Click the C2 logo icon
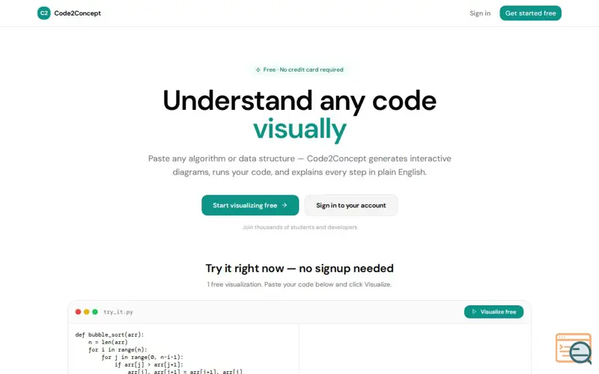Screen dimensions: 599x374 [44, 13]
